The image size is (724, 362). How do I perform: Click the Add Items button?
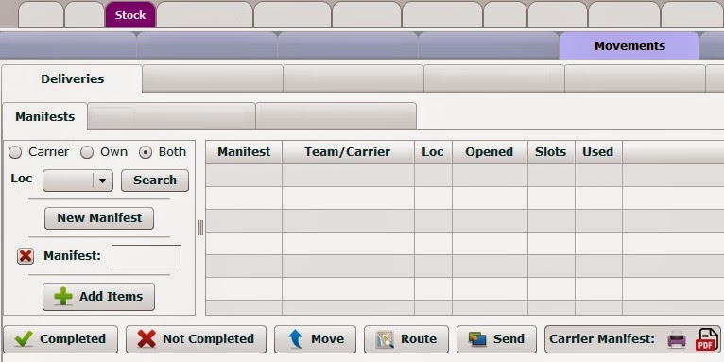99,297
